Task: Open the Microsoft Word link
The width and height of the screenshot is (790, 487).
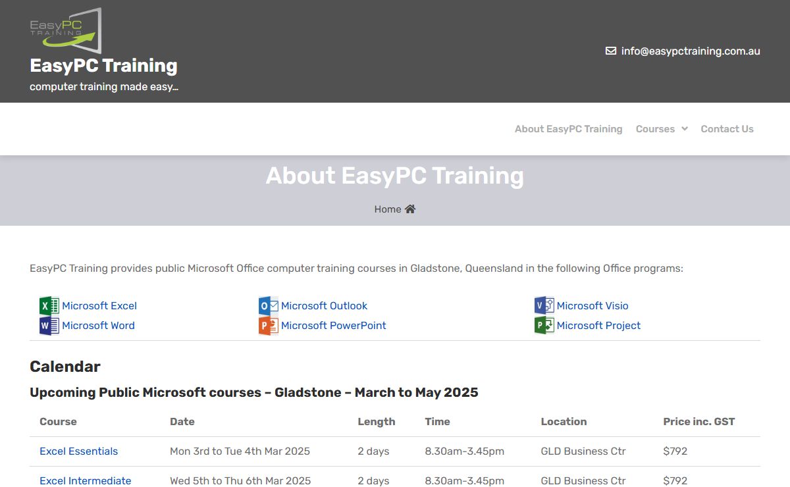Action: click(98, 325)
